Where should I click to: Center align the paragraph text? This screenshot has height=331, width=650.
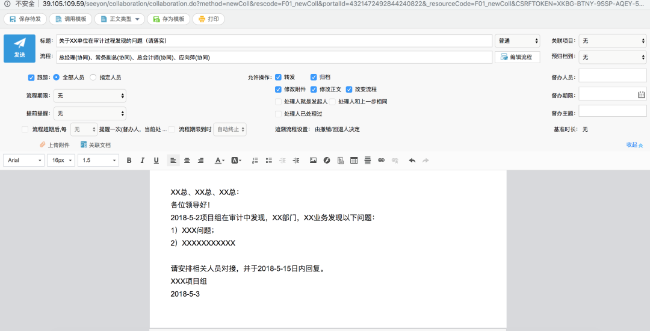click(187, 160)
